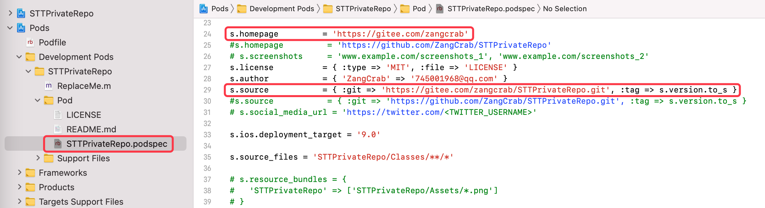Collapse the STTPrivateRepo folder group
This screenshot has width=765, height=208.
point(28,71)
